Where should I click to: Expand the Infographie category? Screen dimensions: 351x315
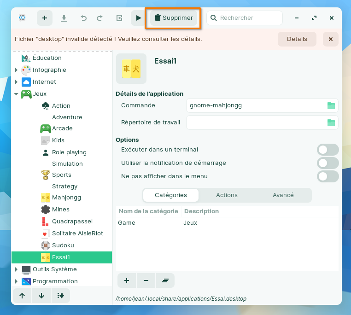[x=16, y=70]
